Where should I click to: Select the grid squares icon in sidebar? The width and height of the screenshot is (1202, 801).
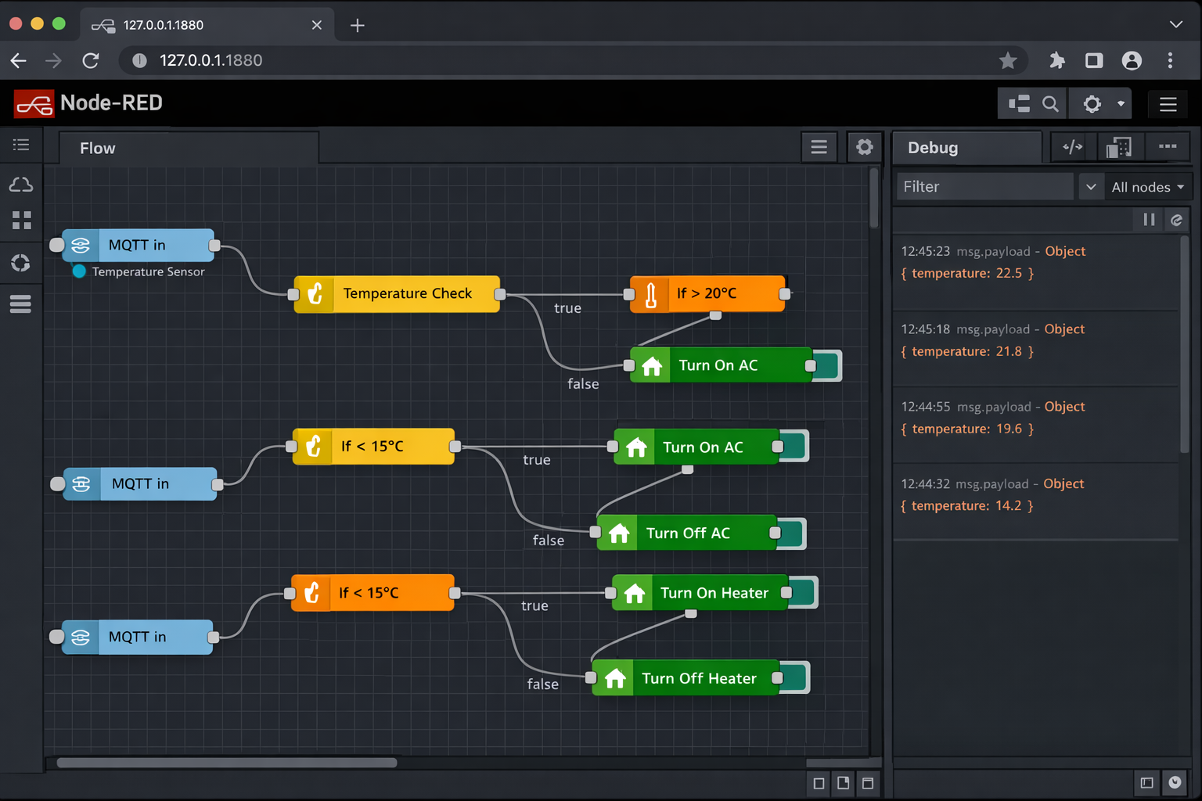point(22,221)
